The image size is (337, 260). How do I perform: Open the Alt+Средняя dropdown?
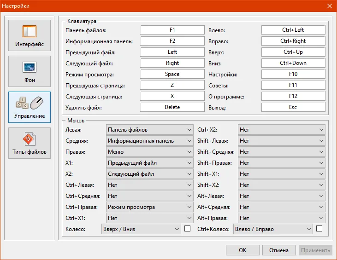pyautogui.click(x=282, y=207)
